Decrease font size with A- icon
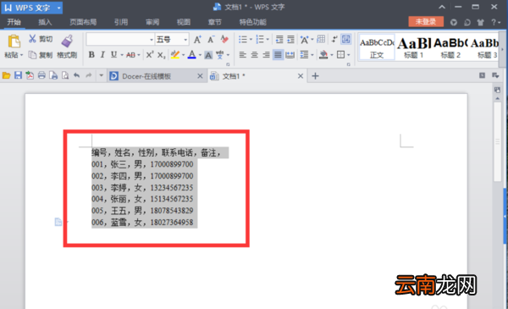Screen dimensions: 508x309 coord(211,40)
